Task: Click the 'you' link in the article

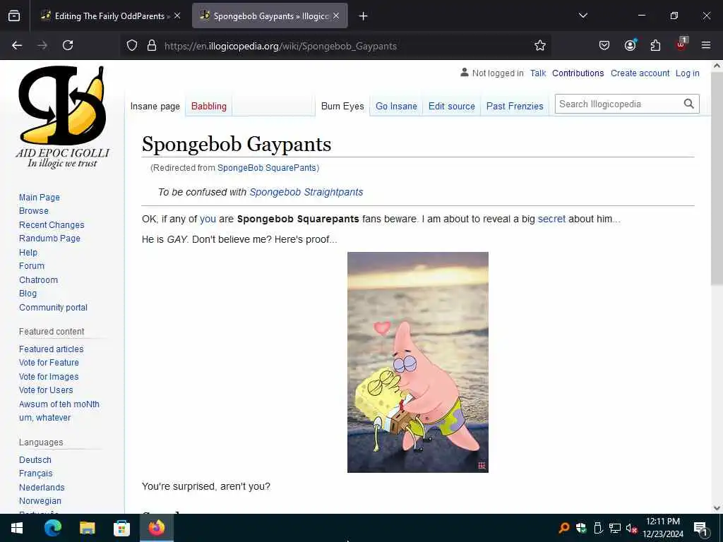Action: [208, 219]
